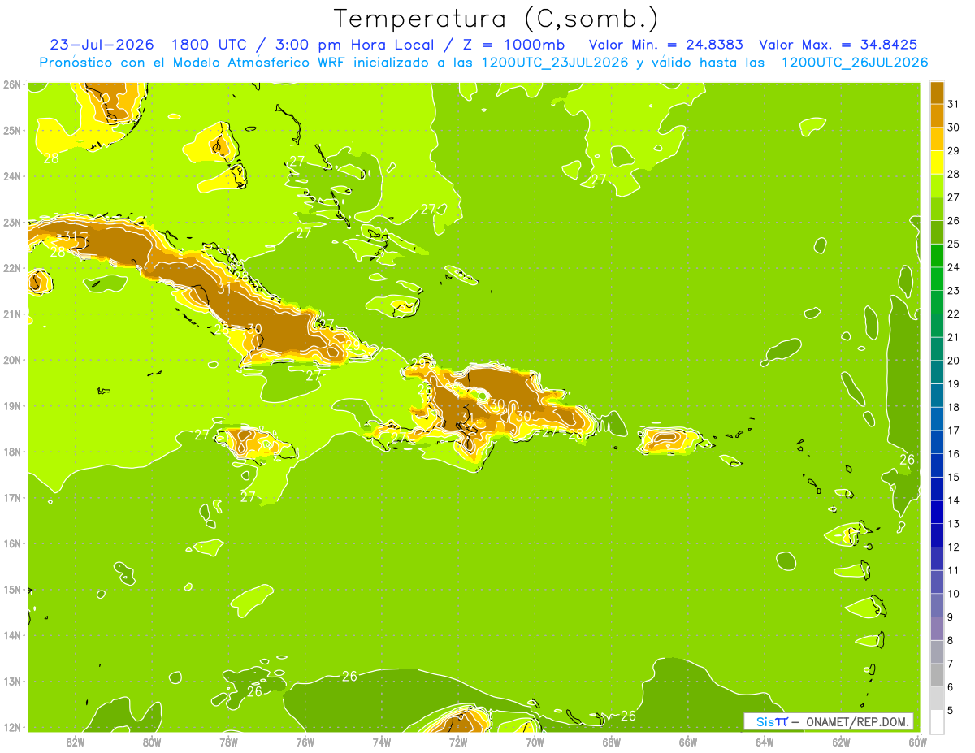Click the '1800 UTC' time text
The height and width of the screenshot is (753, 975).
207,44
